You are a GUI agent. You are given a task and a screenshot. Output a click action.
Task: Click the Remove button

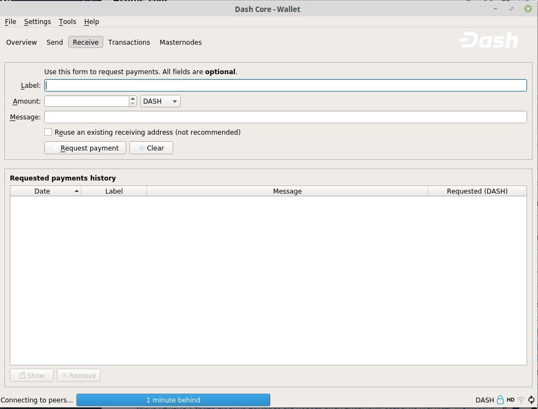tap(79, 375)
